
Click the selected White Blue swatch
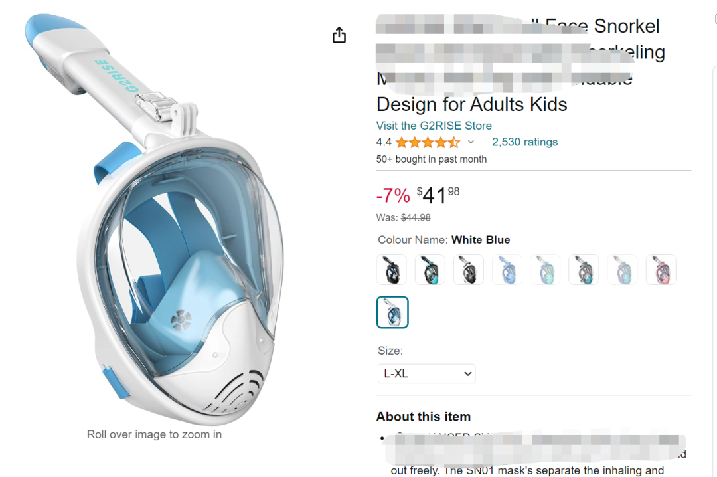coord(392,312)
